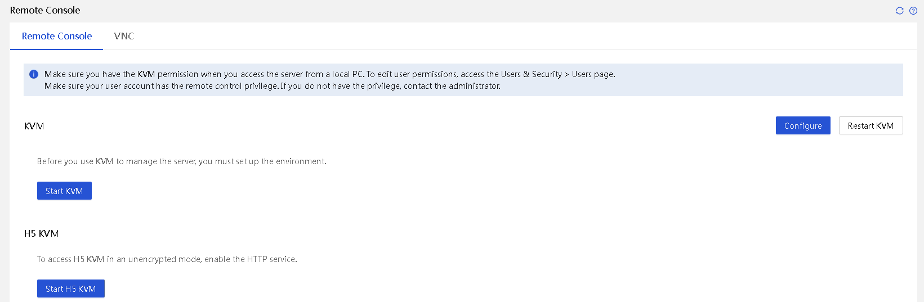Start the H5 KVM session
Screen dimensions: 924x302
(x=71, y=289)
